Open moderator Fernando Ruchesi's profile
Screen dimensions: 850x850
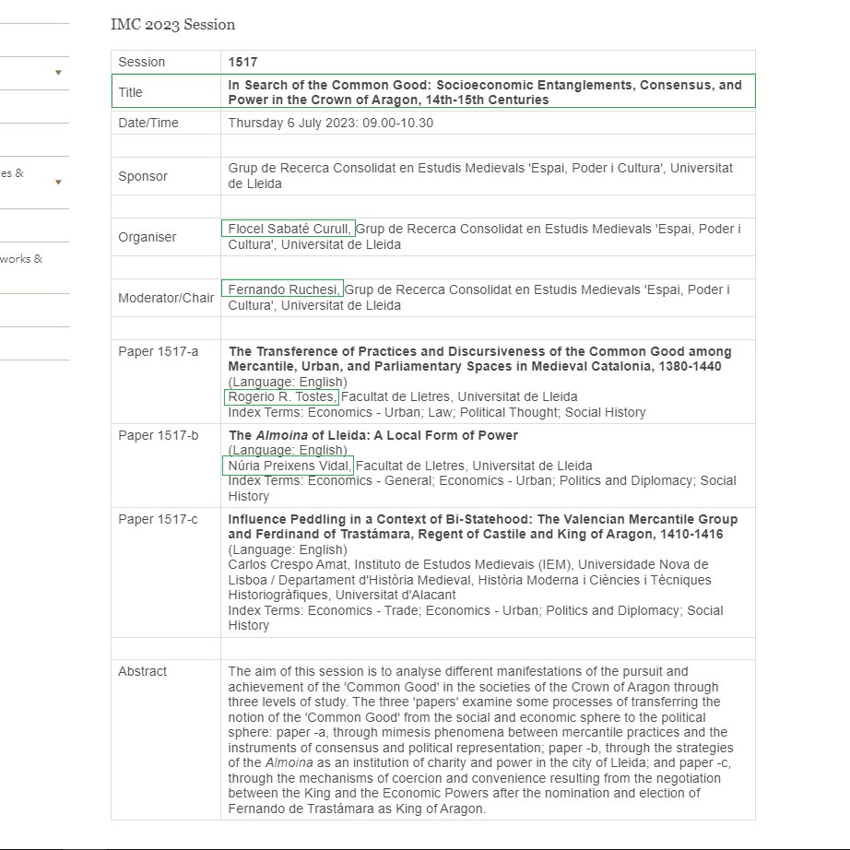click(x=282, y=289)
